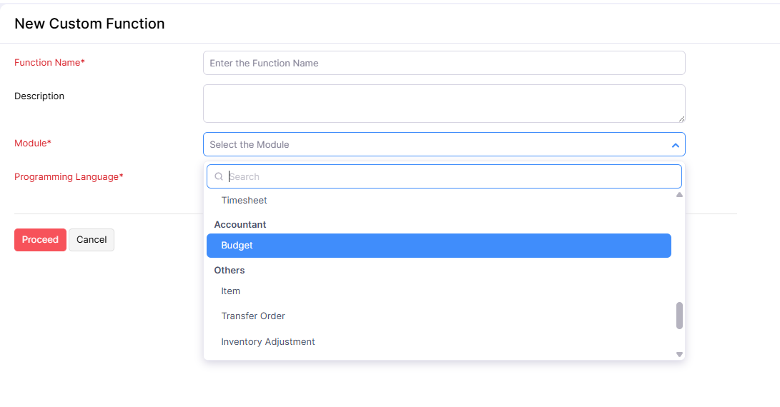This screenshot has width=780, height=407.
Task: Click the Others group header
Action: [x=229, y=271]
